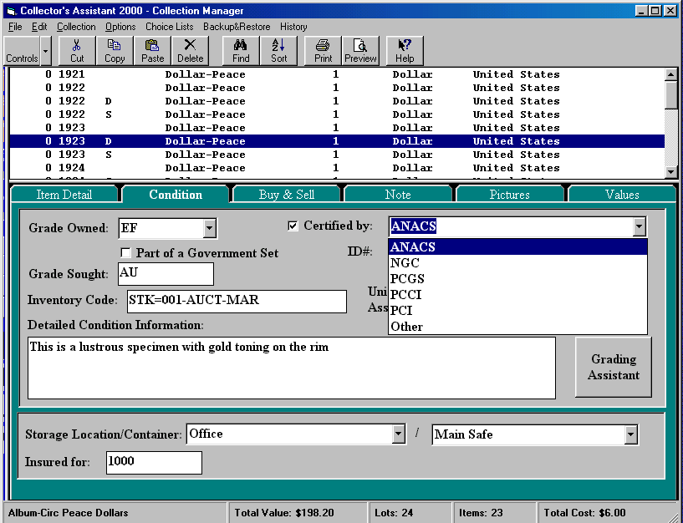Click the Inventory Code field

pos(237,301)
